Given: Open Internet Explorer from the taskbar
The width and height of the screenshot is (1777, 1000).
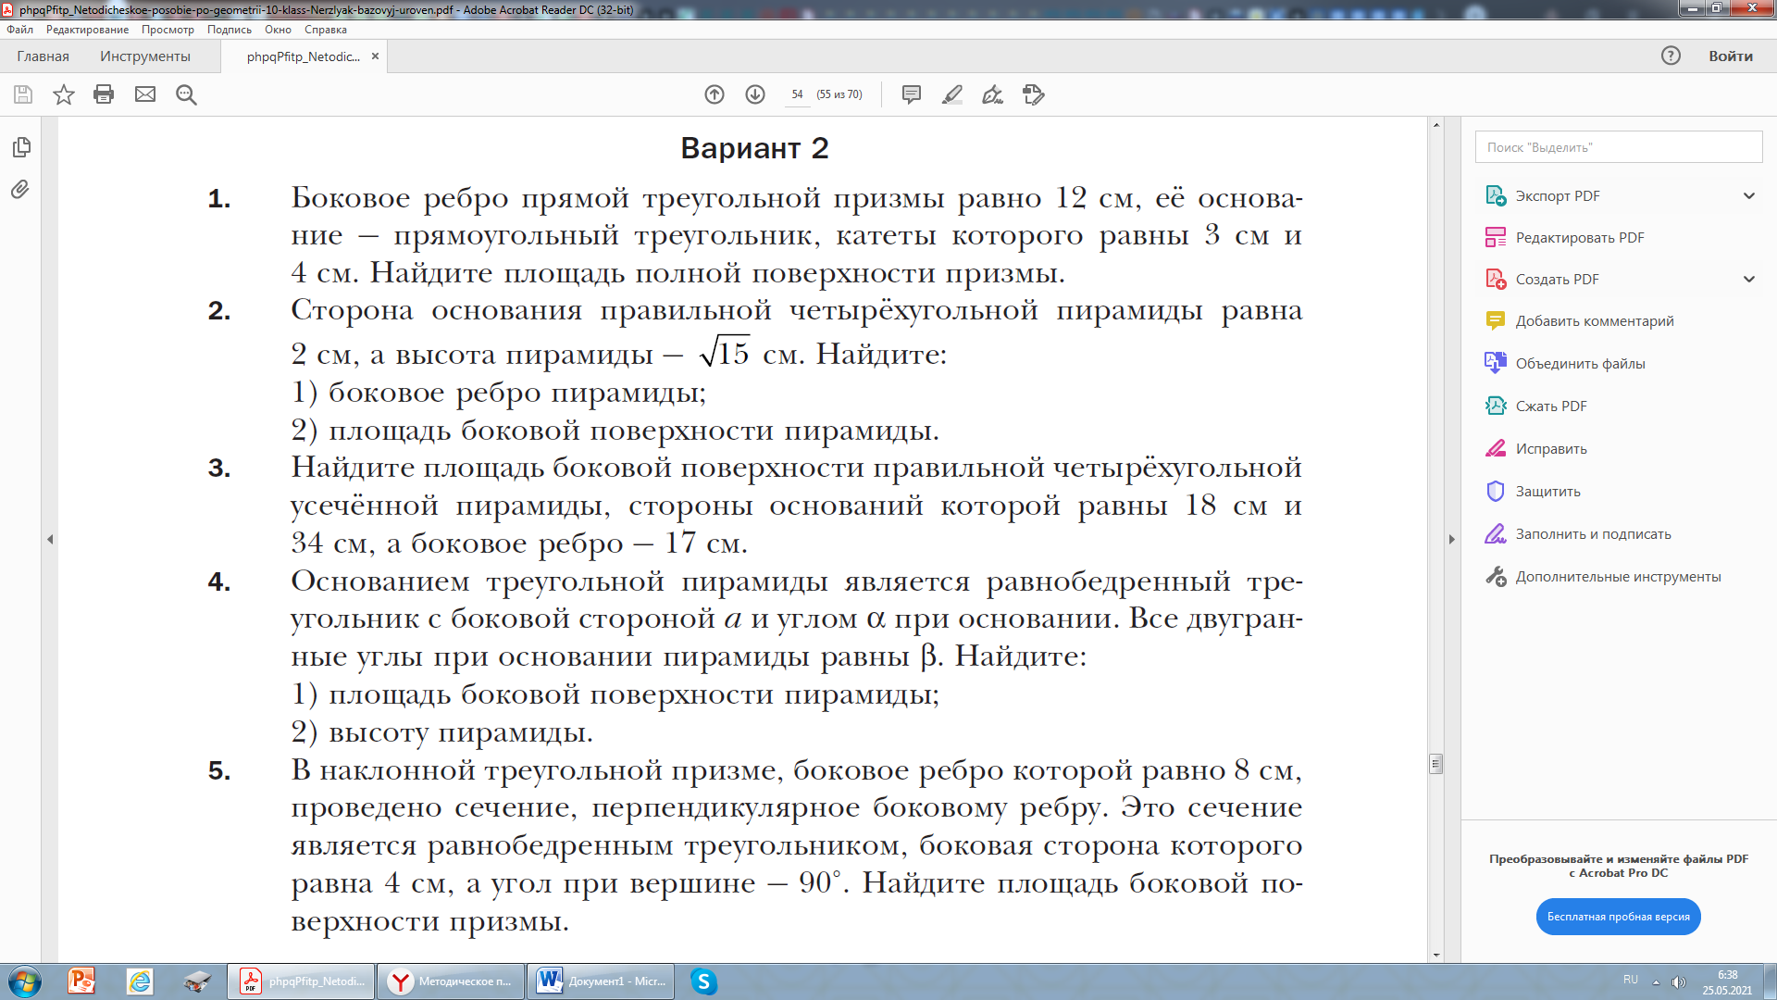Looking at the screenshot, I should (140, 981).
